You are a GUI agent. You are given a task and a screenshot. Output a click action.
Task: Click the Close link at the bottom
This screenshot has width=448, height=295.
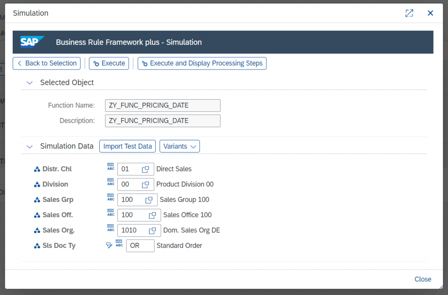pos(423,279)
